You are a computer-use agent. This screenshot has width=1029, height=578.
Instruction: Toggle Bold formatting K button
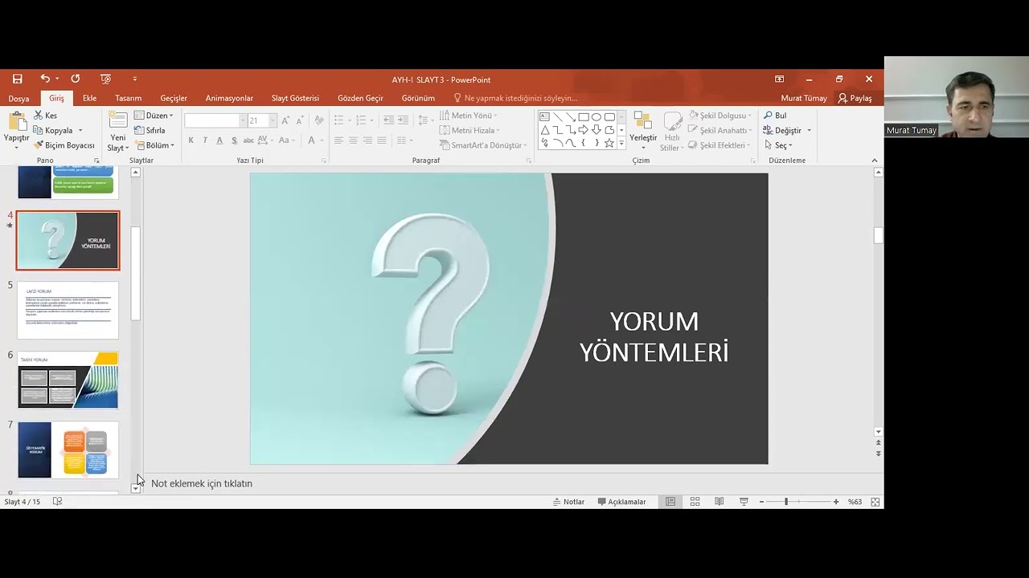191,140
